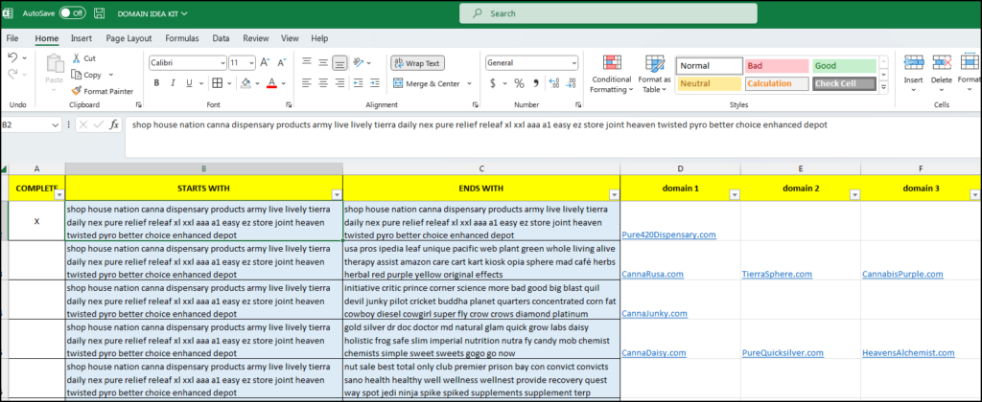Screen dimensions: 982x402
Task: Toggle Italic formatting
Action: pyautogui.click(x=175, y=83)
